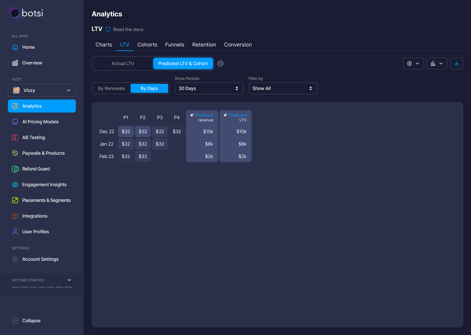Click the Getting Started progress bar
Image resolution: width=471 pixels, height=335 pixels.
pos(42,287)
